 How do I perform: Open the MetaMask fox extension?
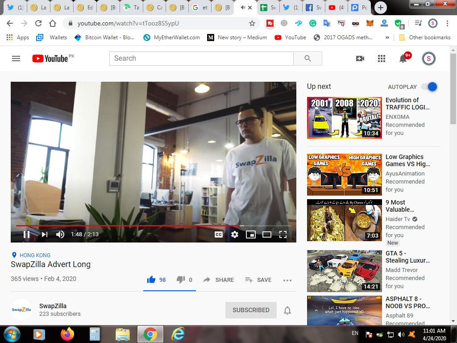tap(370, 23)
